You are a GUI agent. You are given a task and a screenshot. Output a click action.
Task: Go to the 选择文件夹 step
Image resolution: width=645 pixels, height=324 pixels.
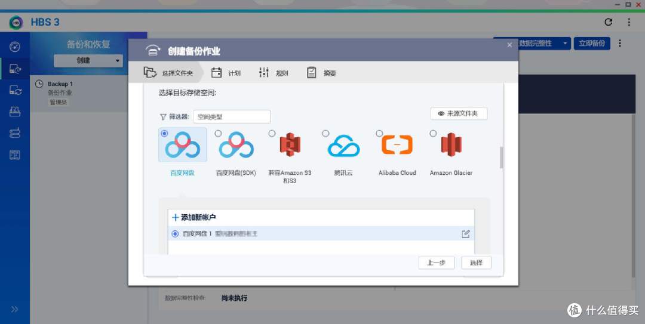click(168, 73)
